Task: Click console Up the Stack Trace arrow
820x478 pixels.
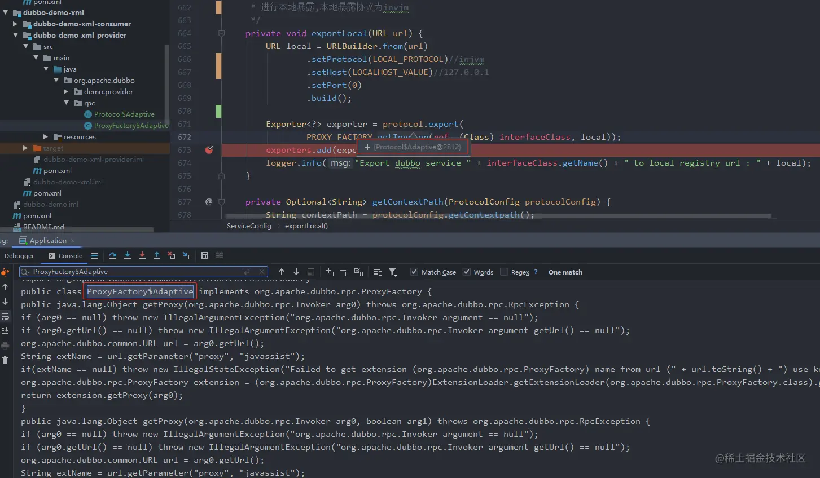Action: pyautogui.click(x=5, y=287)
